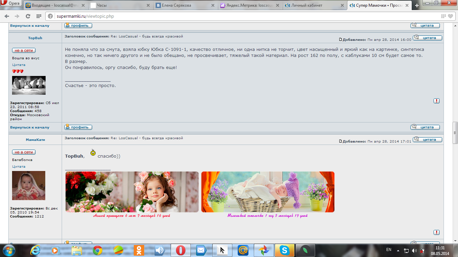Click the text Сообщения: 1212
The height and width of the screenshot is (257, 458).
point(27,216)
